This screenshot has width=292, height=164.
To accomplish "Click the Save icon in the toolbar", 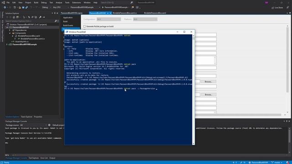I will click(23, 7).
